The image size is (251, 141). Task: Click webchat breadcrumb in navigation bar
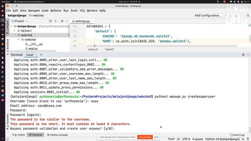[36, 16]
